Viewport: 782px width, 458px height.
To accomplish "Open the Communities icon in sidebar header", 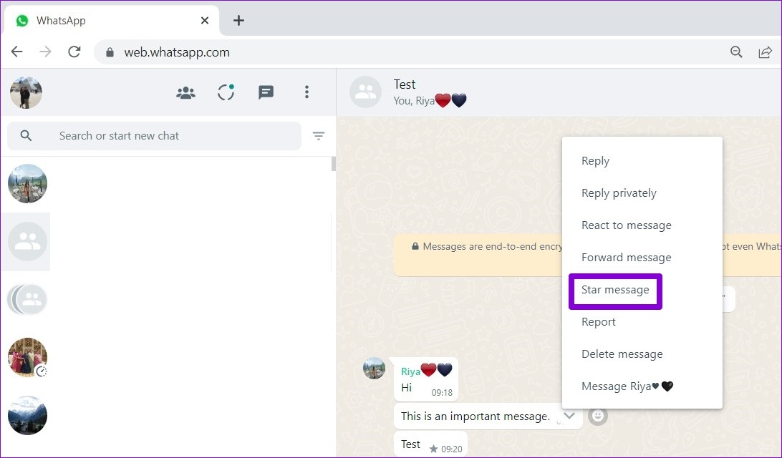I will click(185, 93).
